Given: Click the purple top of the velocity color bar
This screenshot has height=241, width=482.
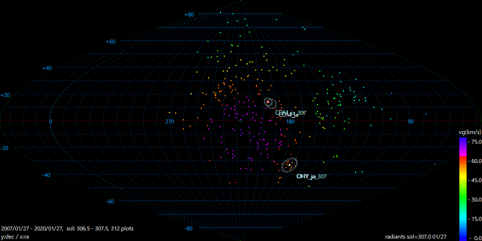Looking at the screenshot, I should point(463,141).
